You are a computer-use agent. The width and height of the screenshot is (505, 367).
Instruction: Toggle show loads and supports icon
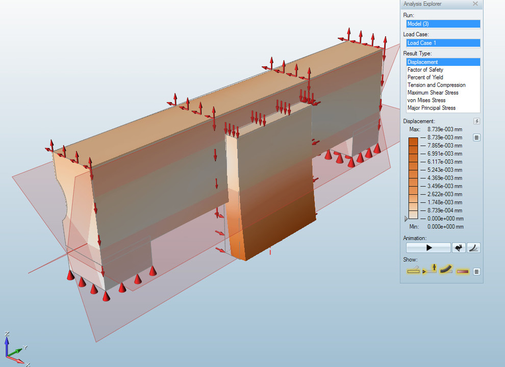(x=430, y=270)
